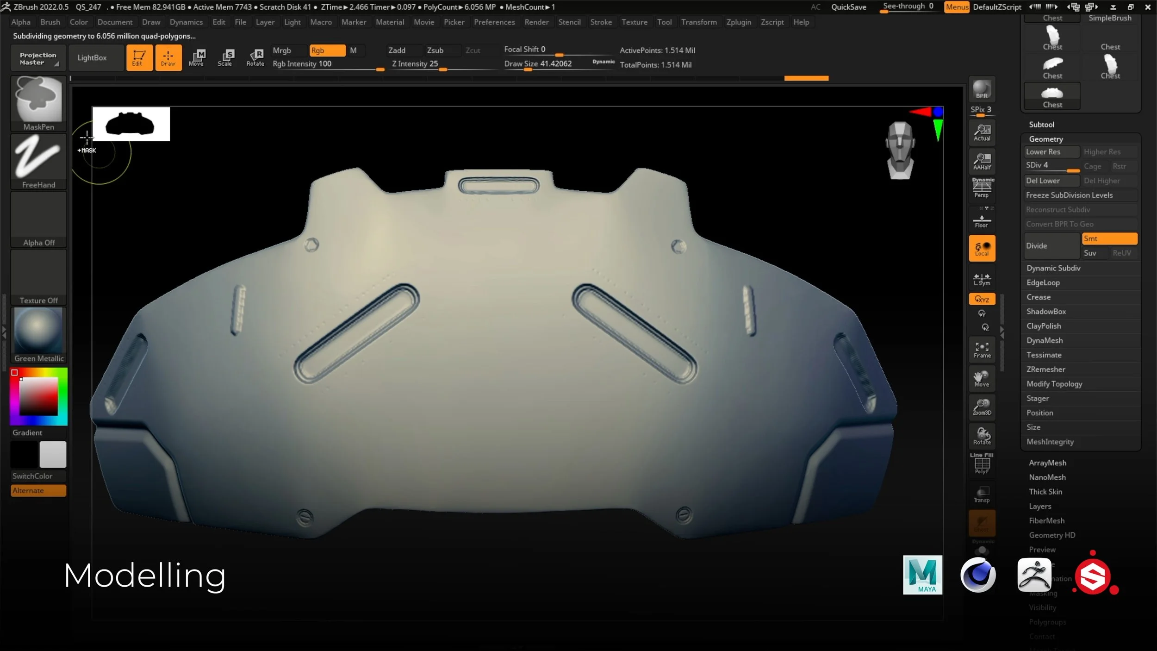Click the Projection Master button
The image size is (1157, 651).
coord(38,58)
